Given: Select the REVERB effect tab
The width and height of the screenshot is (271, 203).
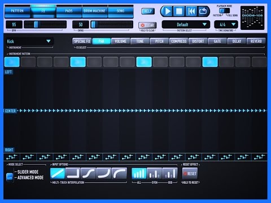Looking at the screenshot, I should coord(256,41).
